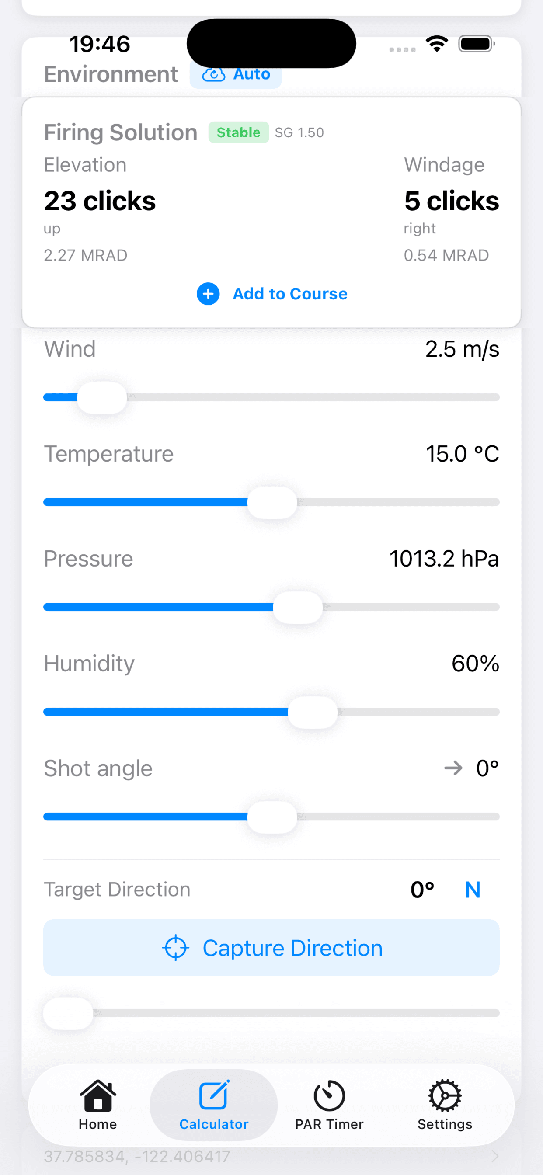Click the Temperature slider handle
Image resolution: width=543 pixels, height=1175 pixels.
click(x=272, y=503)
